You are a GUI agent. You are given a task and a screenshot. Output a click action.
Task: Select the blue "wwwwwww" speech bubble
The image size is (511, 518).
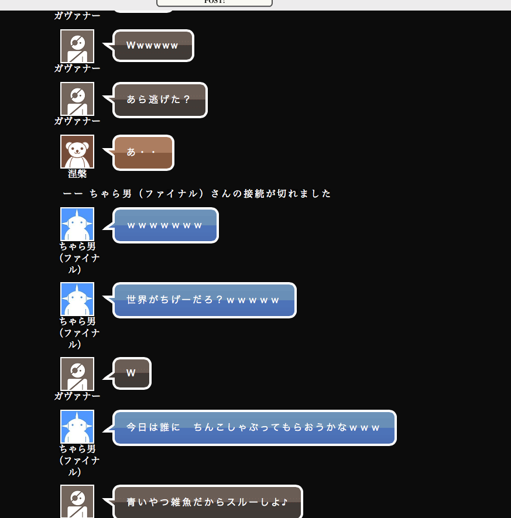pyautogui.click(x=166, y=225)
